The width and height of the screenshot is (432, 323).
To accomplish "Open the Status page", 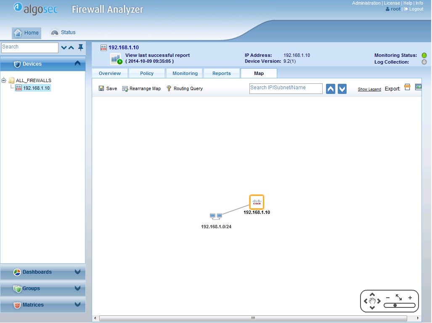I will tap(63, 32).
